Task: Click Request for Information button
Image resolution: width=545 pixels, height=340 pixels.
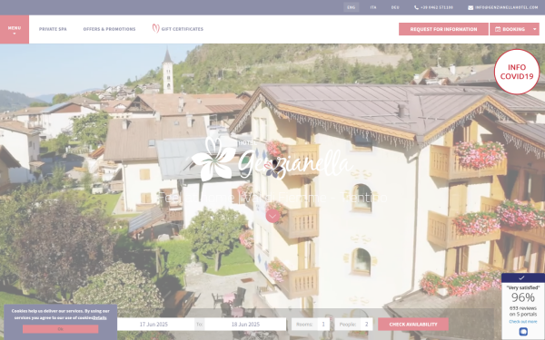Action: [x=443, y=29]
